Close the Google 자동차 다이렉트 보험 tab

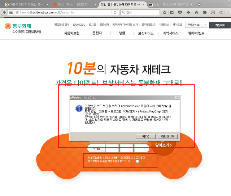[47, 5]
